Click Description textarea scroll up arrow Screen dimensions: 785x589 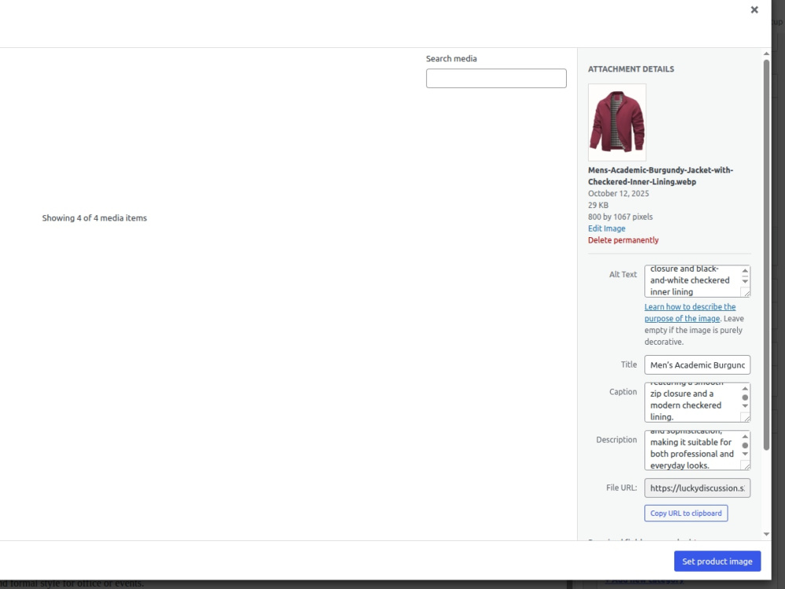(745, 437)
